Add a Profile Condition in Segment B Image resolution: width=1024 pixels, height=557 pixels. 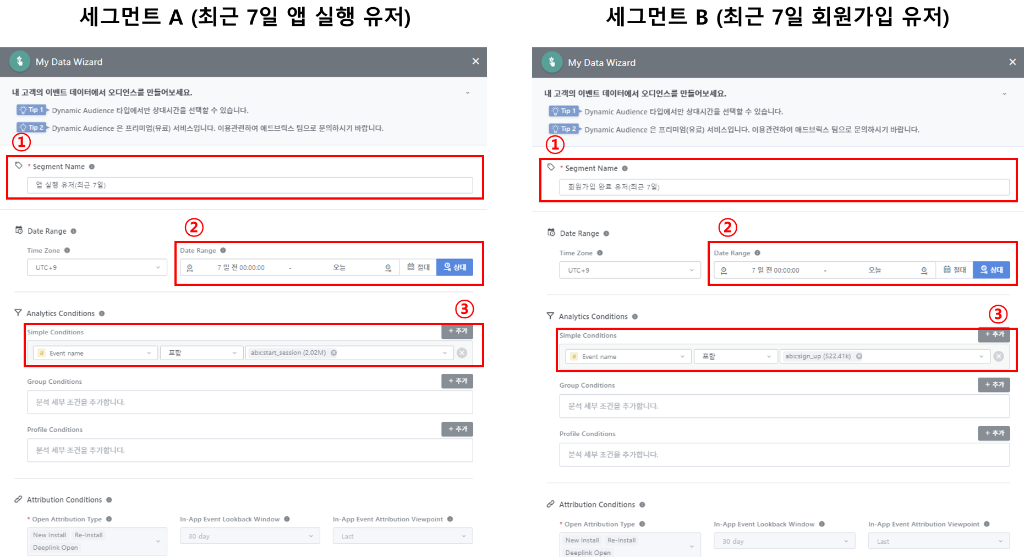[994, 433]
